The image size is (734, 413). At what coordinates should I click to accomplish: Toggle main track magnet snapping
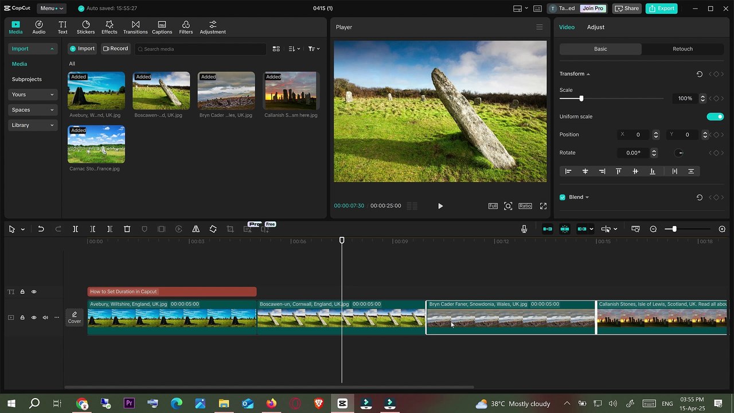coord(548,229)
